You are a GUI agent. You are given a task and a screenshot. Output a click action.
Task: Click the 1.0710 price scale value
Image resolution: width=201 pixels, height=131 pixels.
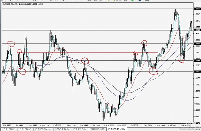pyautogui.click(x=197, y=84)
